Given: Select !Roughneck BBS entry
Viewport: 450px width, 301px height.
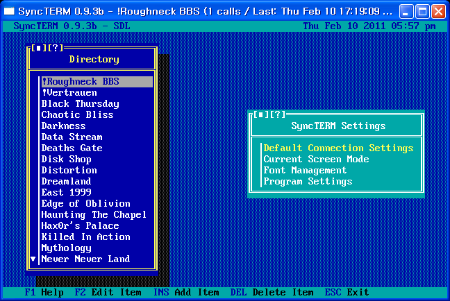Looking at the screenshot, I should click(x=97, y=81).
